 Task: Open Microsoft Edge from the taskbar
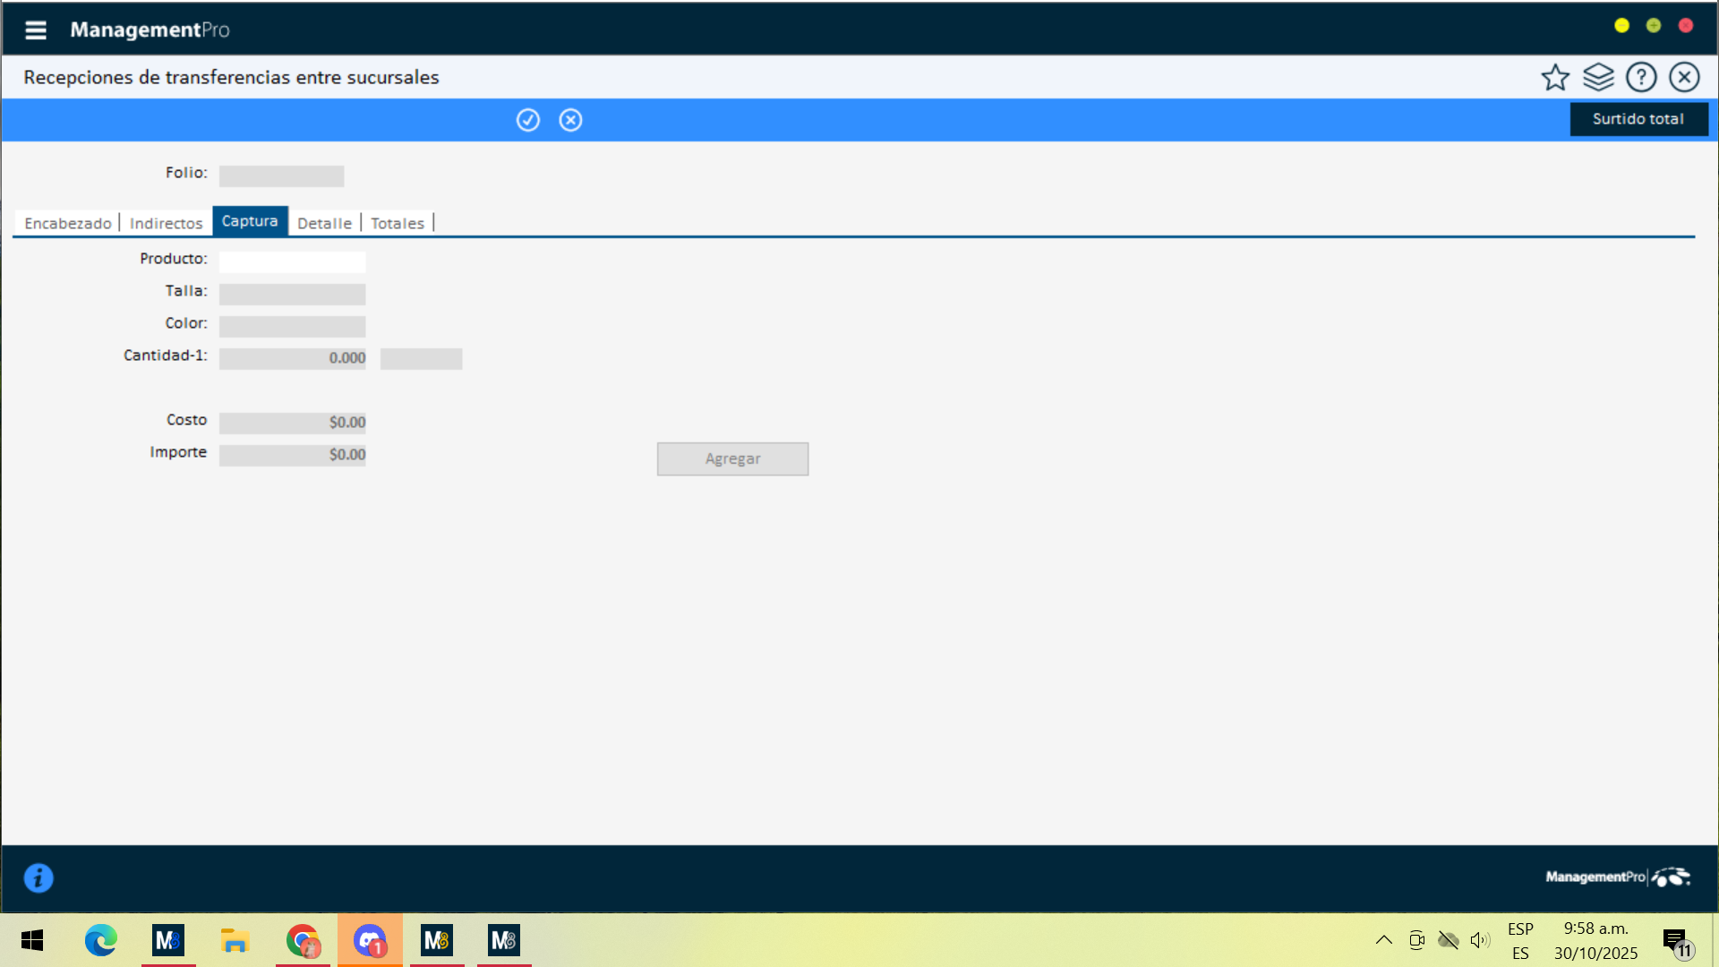coord(100,940)
